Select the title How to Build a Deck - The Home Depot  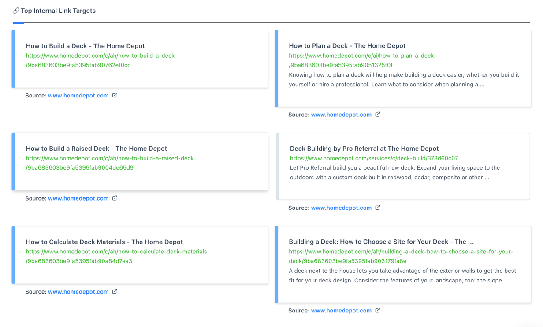pos(85,46)
